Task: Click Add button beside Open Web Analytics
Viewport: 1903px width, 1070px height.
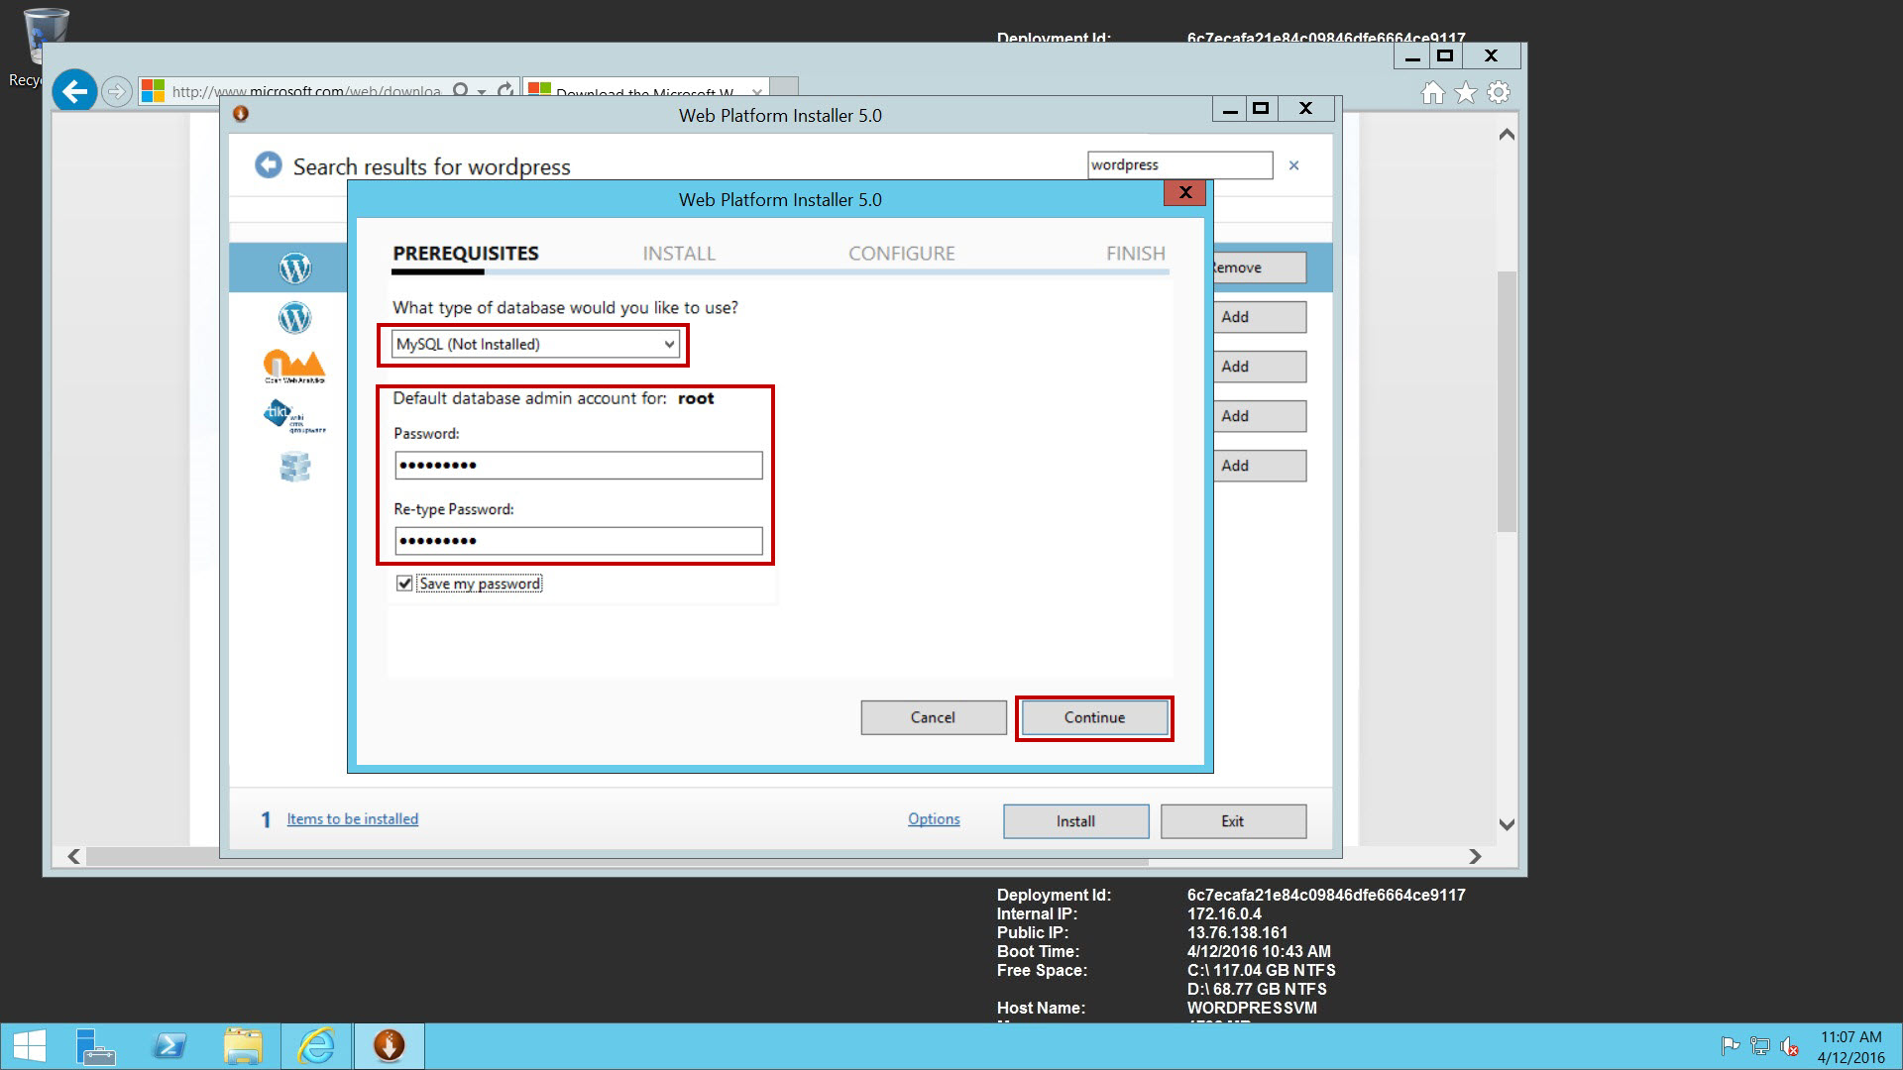Action: [1260, 367]
